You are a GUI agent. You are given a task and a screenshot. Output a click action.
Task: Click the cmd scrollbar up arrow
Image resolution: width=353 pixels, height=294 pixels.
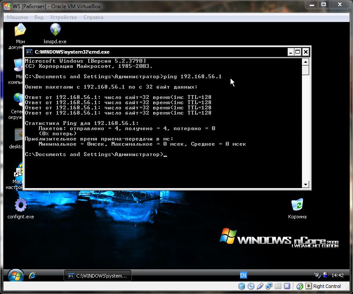click(305, 62)
